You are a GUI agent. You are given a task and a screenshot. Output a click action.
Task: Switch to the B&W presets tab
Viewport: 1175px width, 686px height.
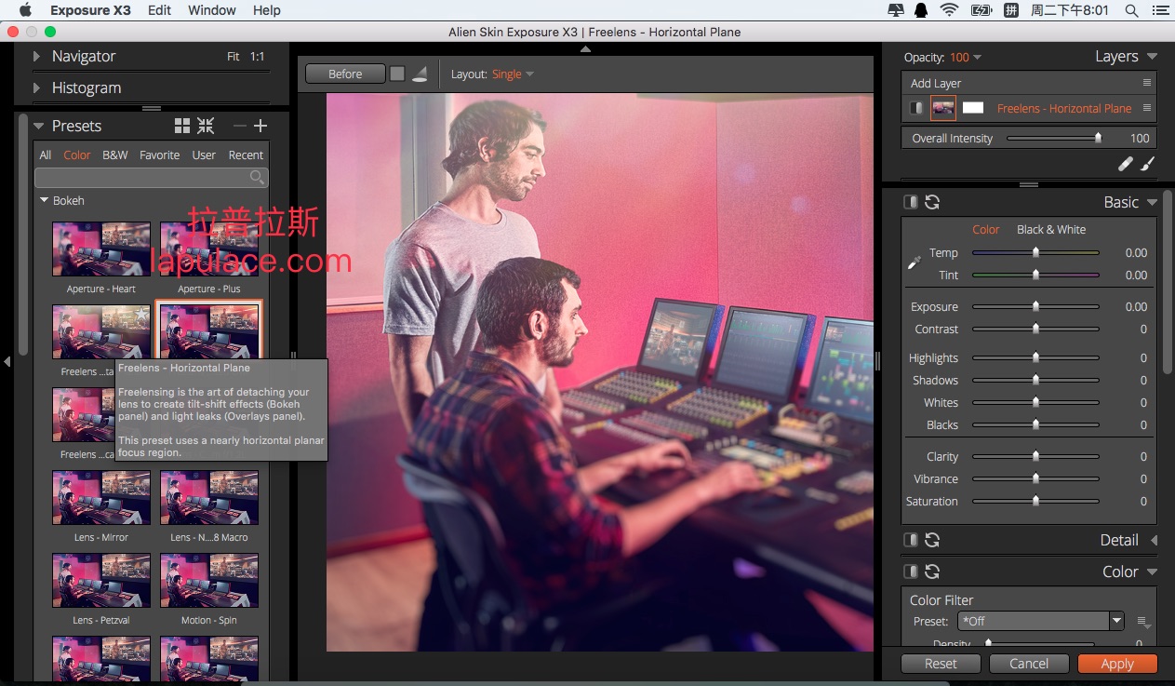click(115, 155)
